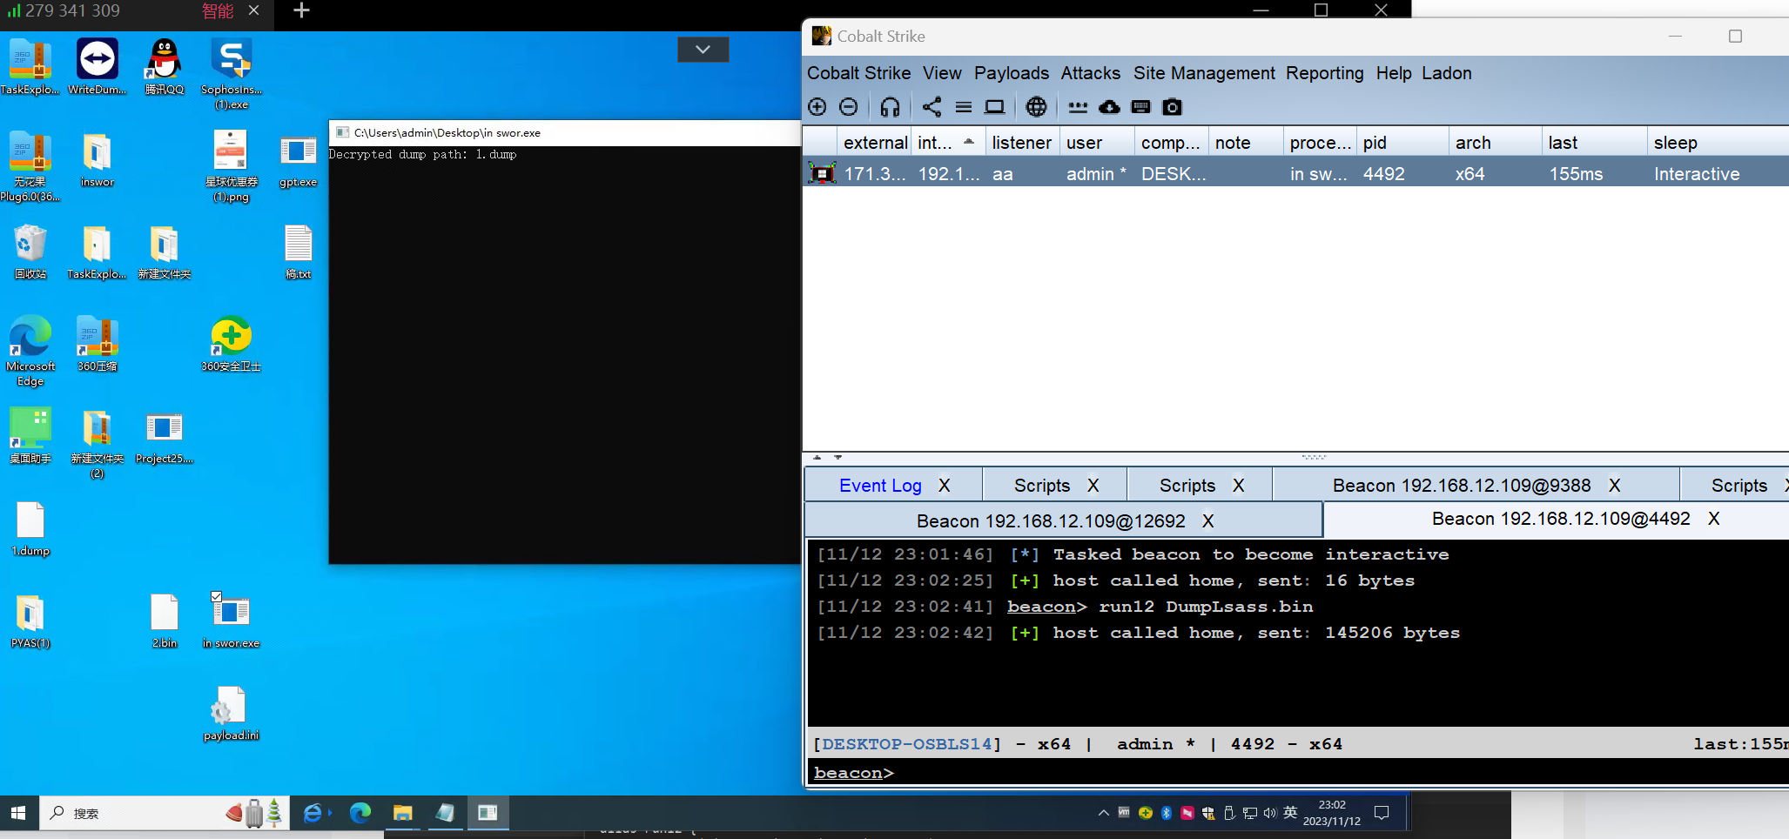Expand hidden tray icons chevron
Image resolution: width=1789 pixels, height=839 pixels.
(1103, 812)
